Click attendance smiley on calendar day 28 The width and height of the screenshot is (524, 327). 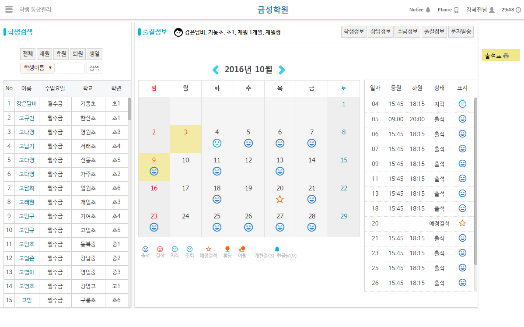(311, 227)
